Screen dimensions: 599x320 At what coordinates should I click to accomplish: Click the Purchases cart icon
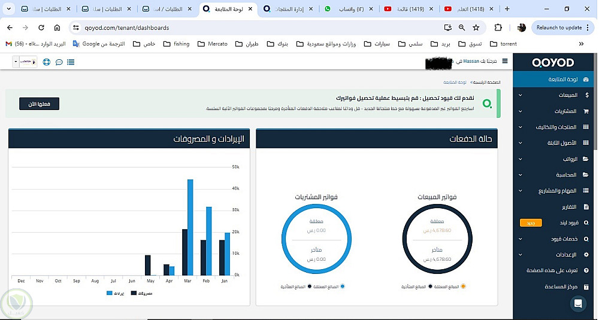pyautogui.click(x=586, y=111)
